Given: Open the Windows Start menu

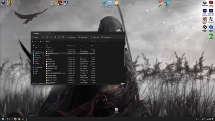Looking at the screenshot, I should [x=3, y=119].
